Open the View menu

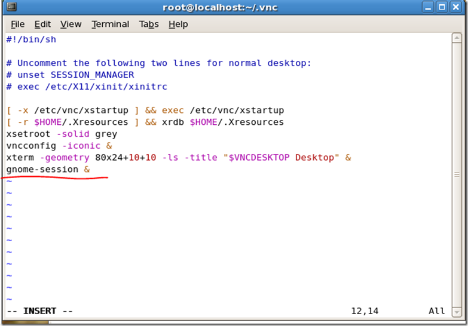click(71, 24)
